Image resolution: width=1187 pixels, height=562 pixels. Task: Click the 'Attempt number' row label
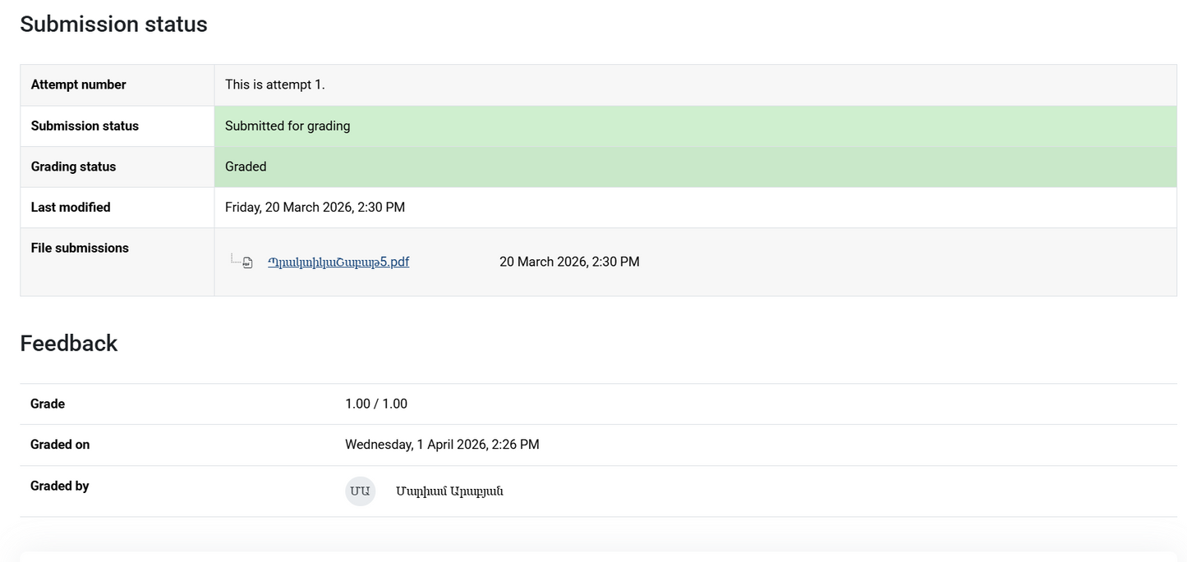point(79,85)
